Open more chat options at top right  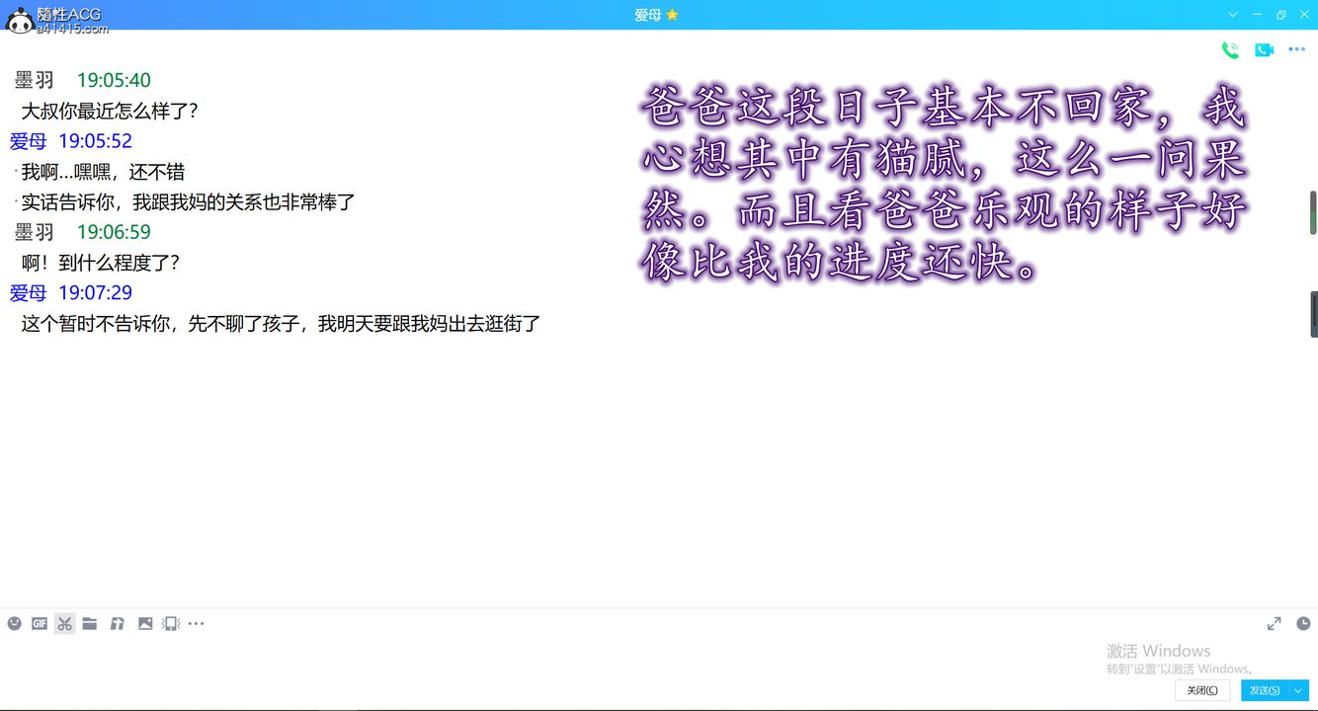tap(1297, 50)
